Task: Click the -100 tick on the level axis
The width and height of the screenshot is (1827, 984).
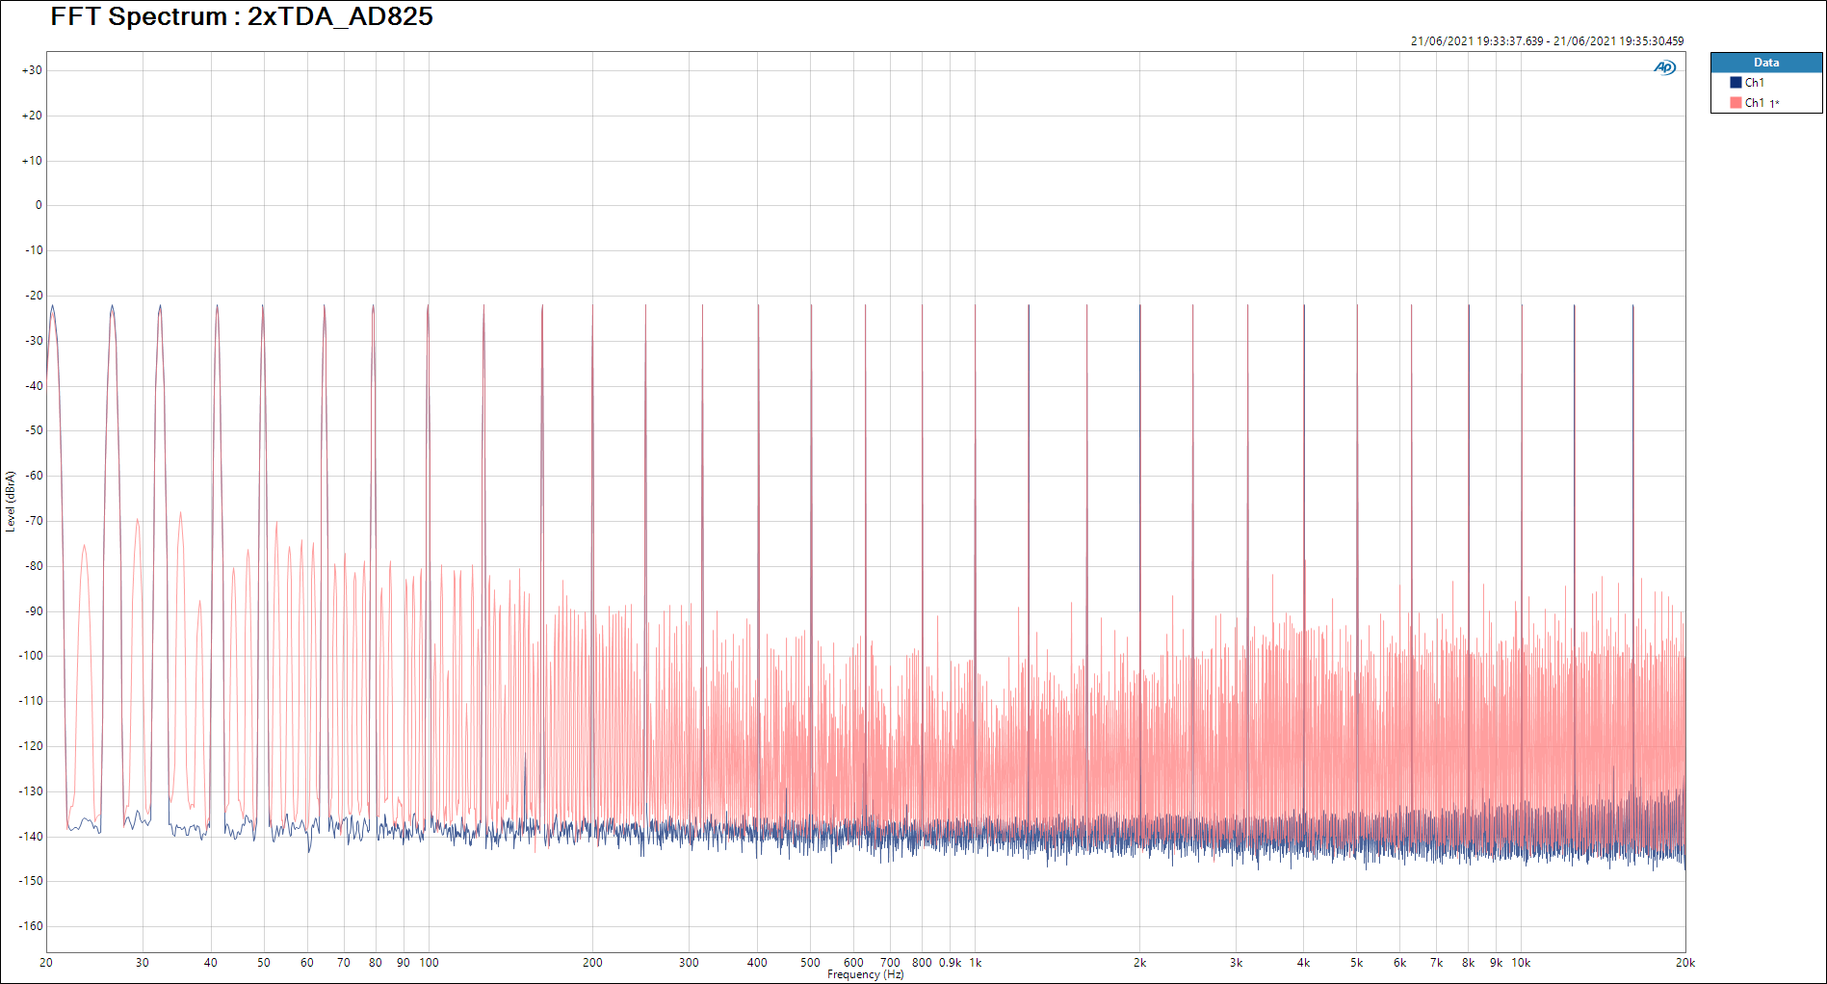Action: click(32, 656)
